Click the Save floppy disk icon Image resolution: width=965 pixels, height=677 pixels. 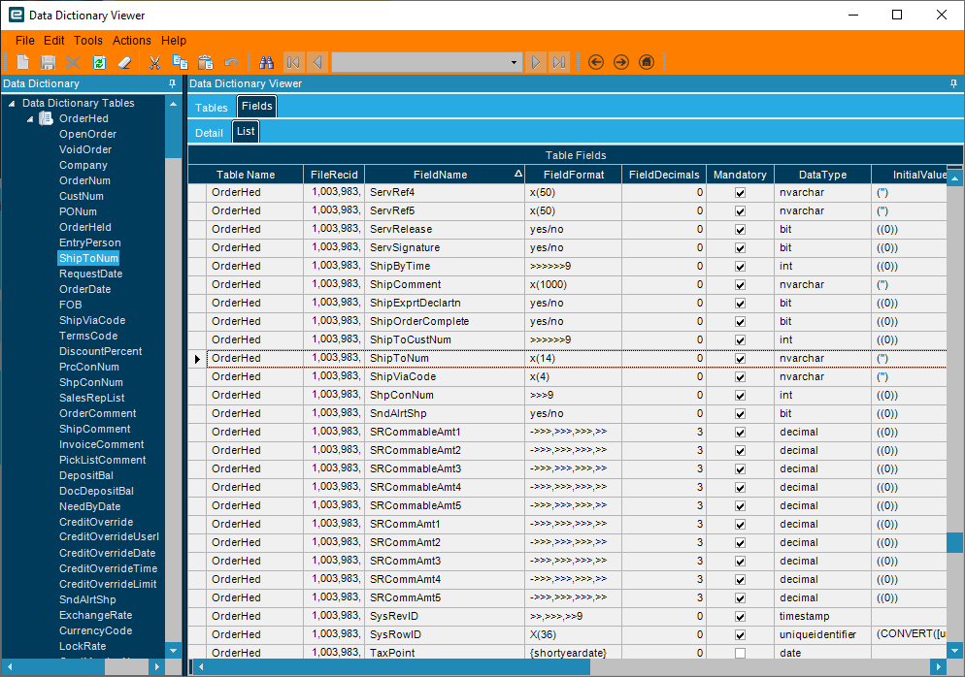coord(48,62)
